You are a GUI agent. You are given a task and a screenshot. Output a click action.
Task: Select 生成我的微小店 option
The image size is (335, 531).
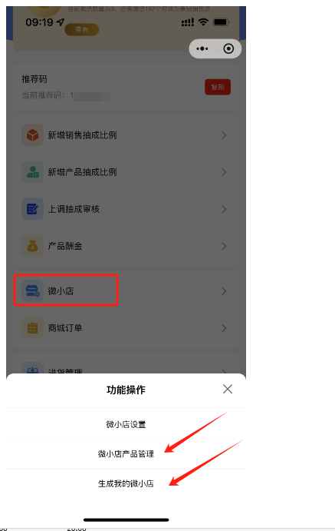[x=126, y=483]
